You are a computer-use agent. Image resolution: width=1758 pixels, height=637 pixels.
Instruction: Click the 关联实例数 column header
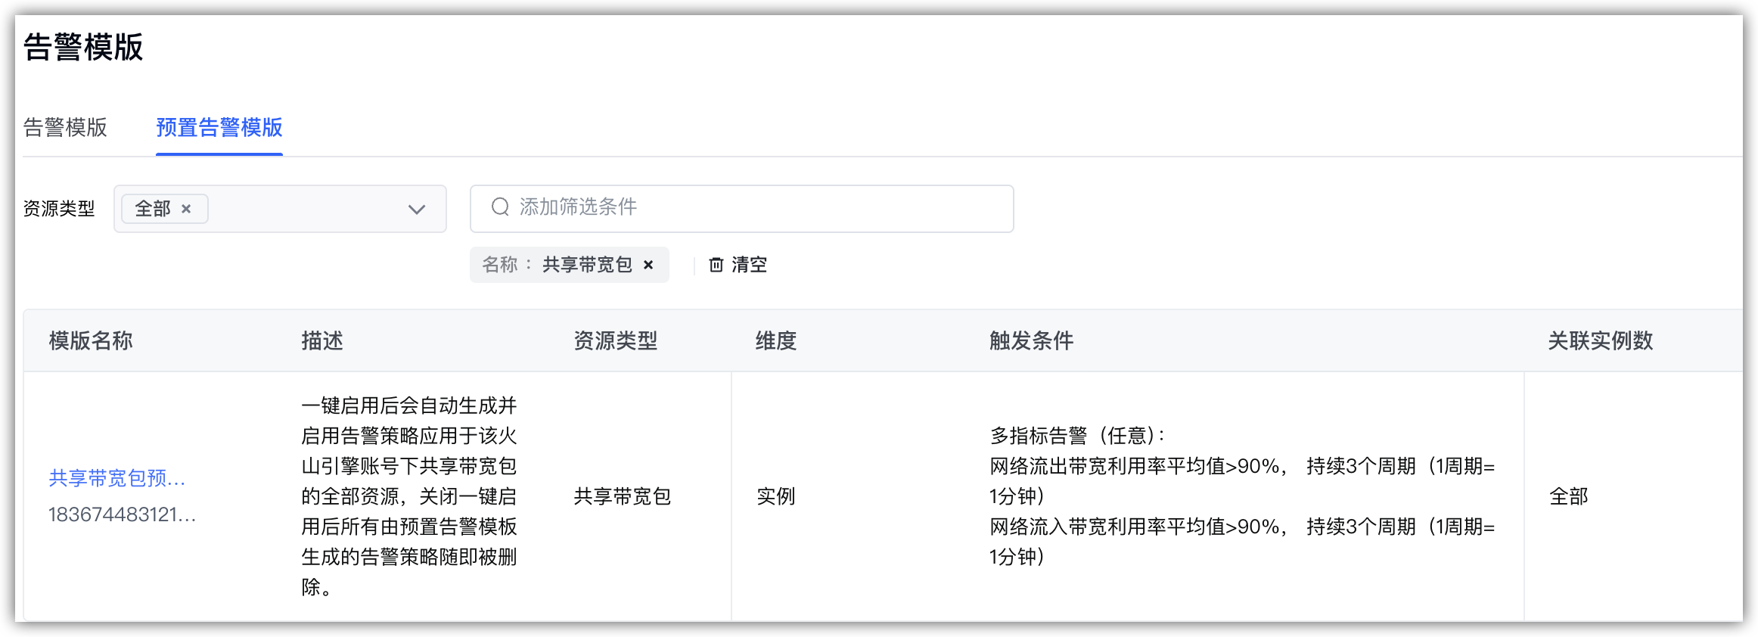1601,340
